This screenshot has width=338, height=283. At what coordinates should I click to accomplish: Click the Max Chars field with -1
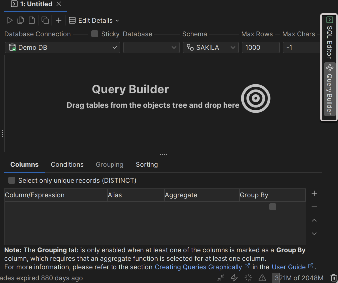(301, 48)
